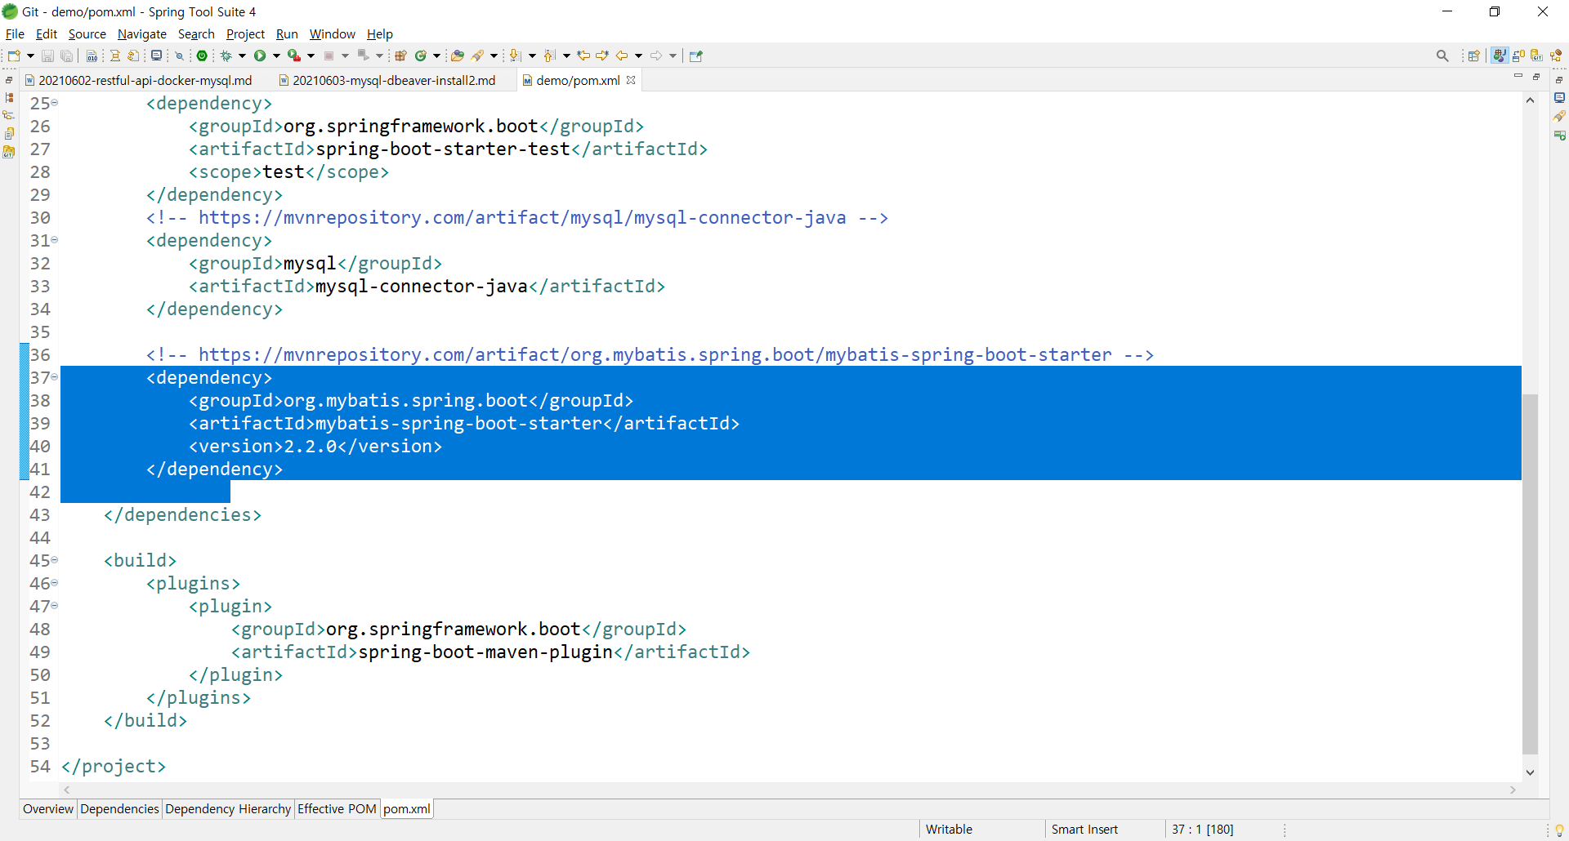Click the Last Edit Location icon
This screenshot has height=841, width=1569.
[x=583, y=56]
